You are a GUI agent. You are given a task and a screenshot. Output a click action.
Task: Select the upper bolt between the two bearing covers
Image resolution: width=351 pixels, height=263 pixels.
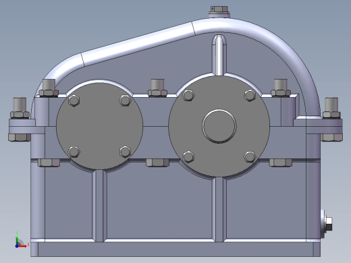click(x=157, y=88)
